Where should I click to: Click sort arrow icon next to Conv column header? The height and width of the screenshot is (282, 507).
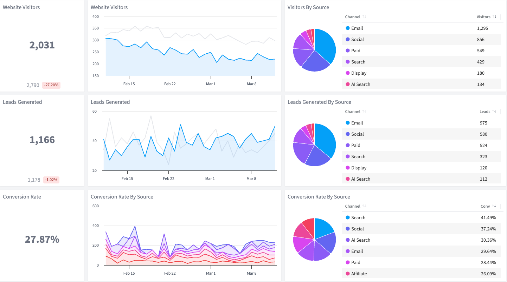[495, 206]
